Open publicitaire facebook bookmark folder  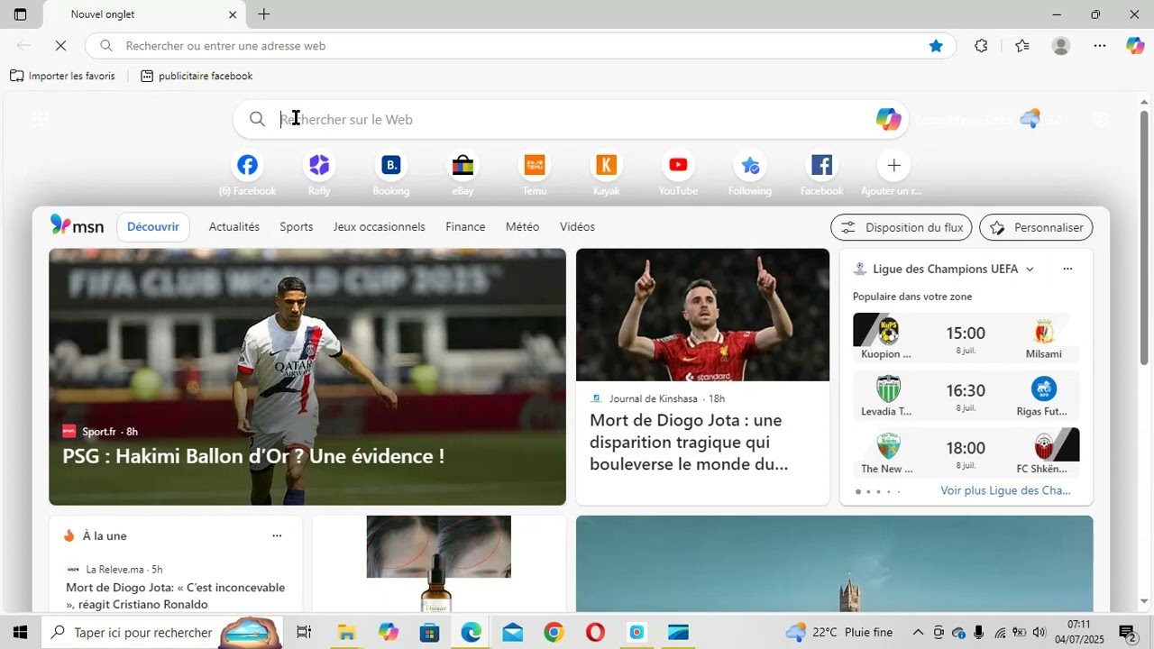pos(197,76)
